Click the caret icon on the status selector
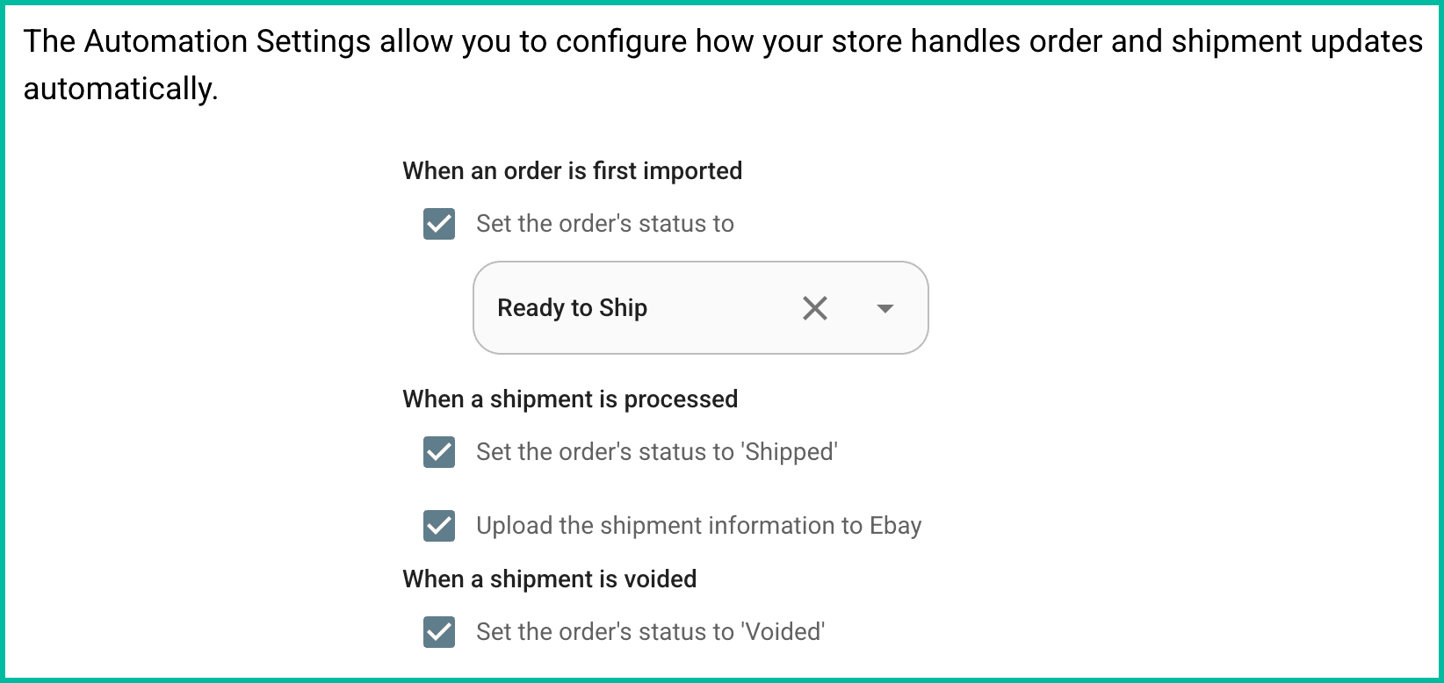Screen dimensions: 1444x683 pyautogui.click(x=885, y=308)
